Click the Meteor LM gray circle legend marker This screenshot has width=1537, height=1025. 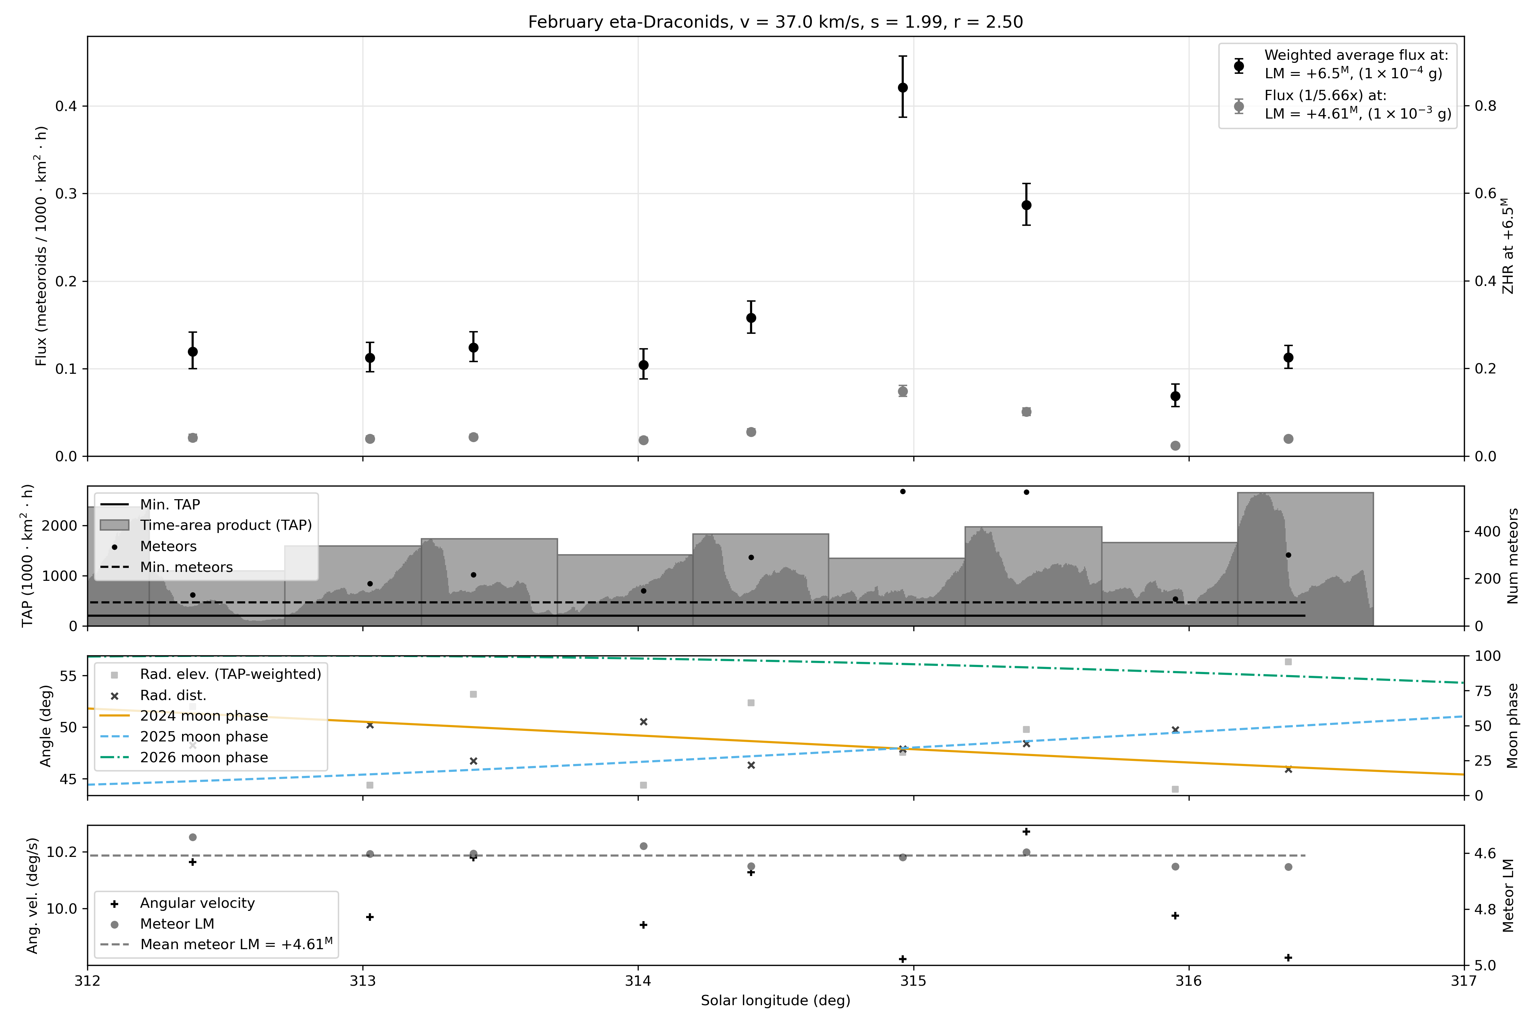114,925
